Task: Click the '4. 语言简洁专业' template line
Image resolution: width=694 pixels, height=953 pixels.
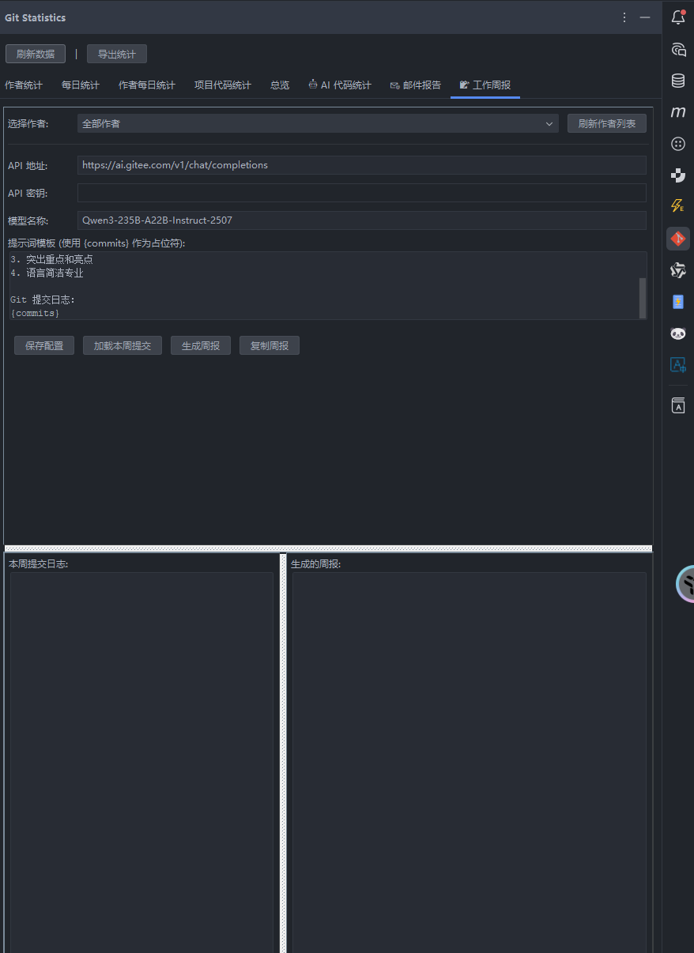Action: click(47, 273)
